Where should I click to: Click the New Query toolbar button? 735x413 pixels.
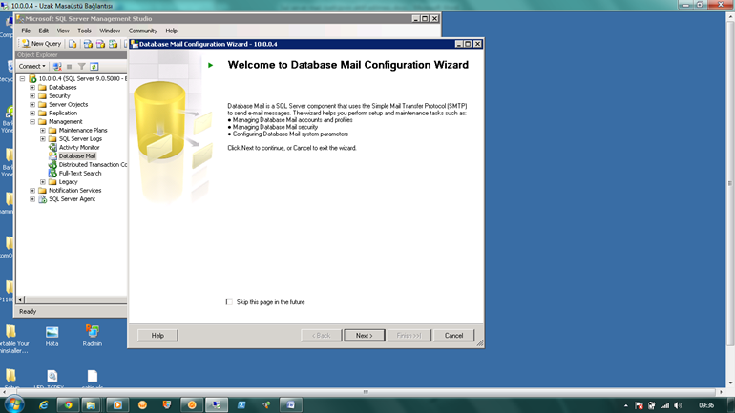coord(41,44)
